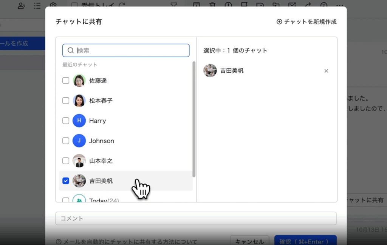Click the blue H avatar for Harry
387x245 pixels.
click(x=79, y=121)
